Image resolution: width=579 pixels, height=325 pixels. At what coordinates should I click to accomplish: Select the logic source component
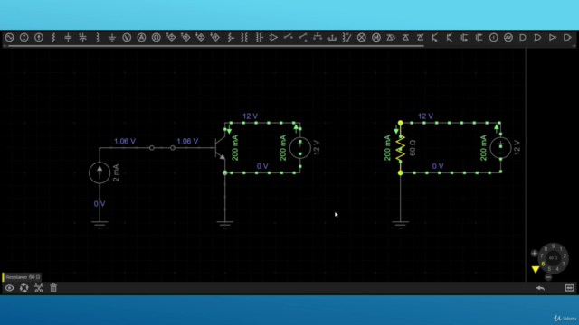click(x=494, y=38)
